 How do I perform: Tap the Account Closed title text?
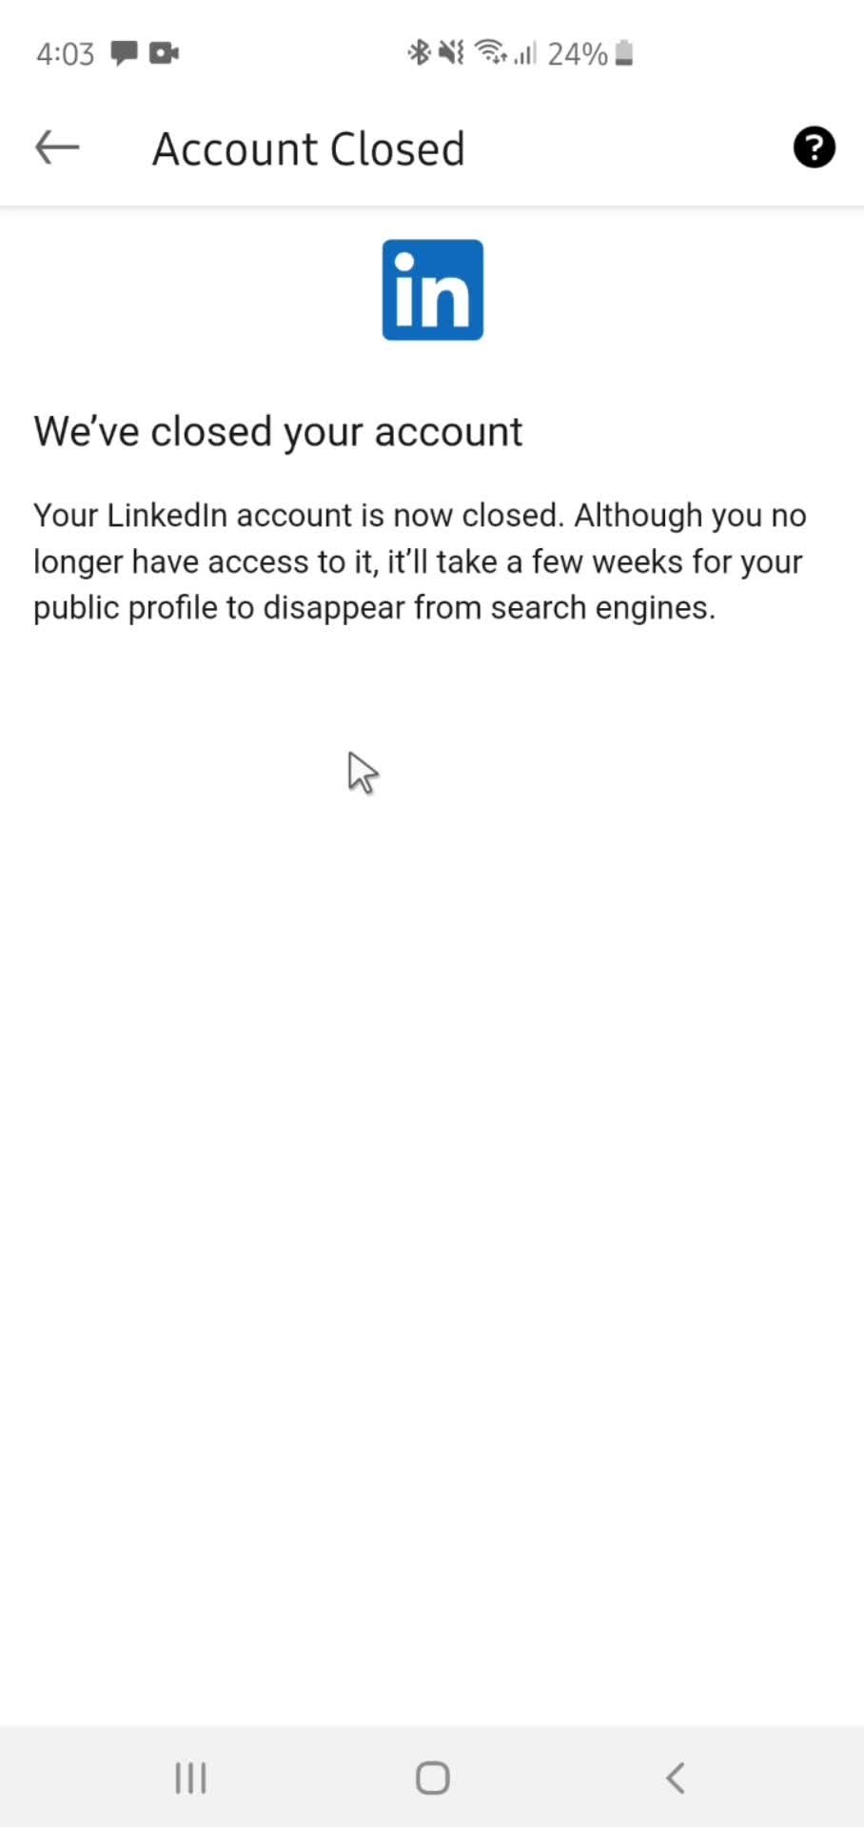pos(308,149)
